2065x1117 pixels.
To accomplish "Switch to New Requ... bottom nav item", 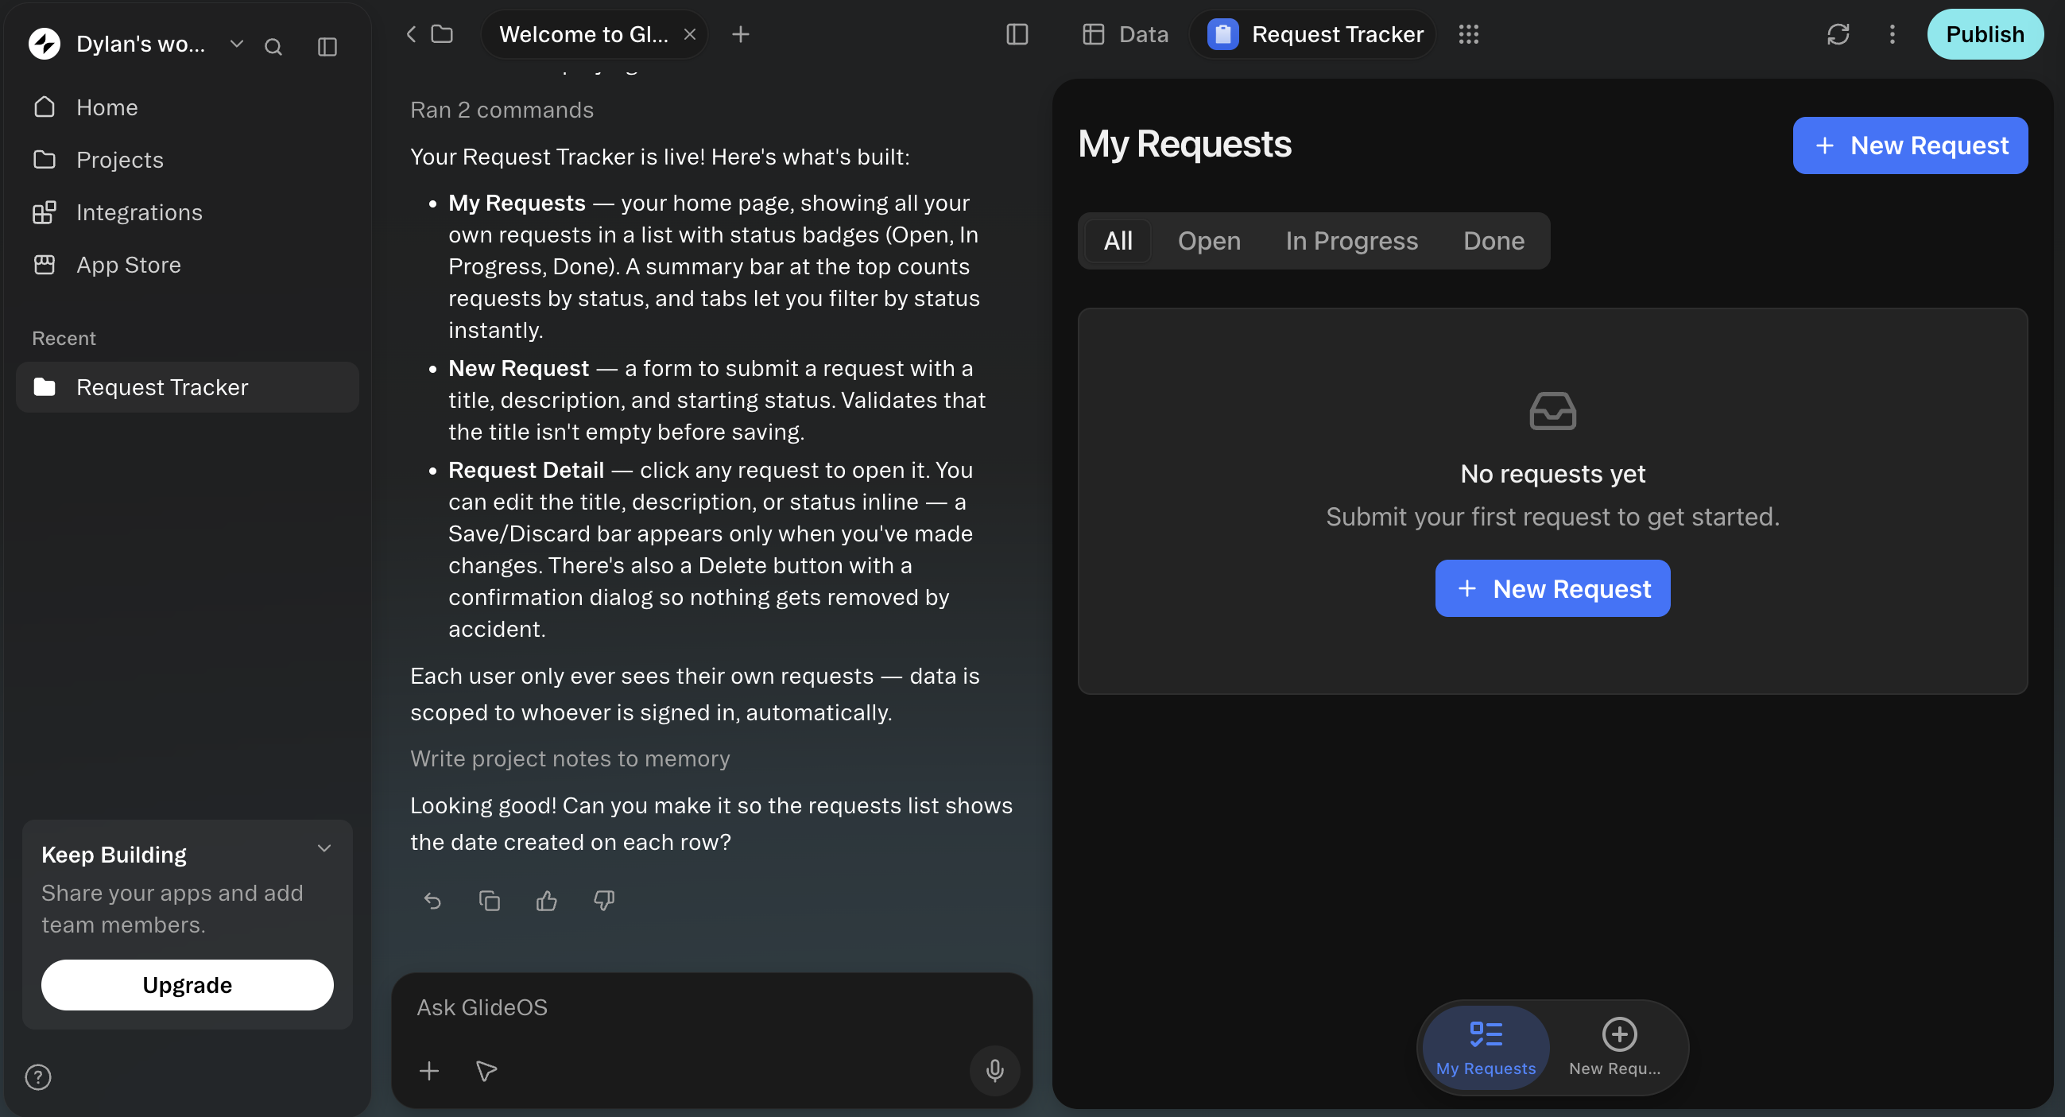I will pyautogui.click(x=1618, y=1047).
